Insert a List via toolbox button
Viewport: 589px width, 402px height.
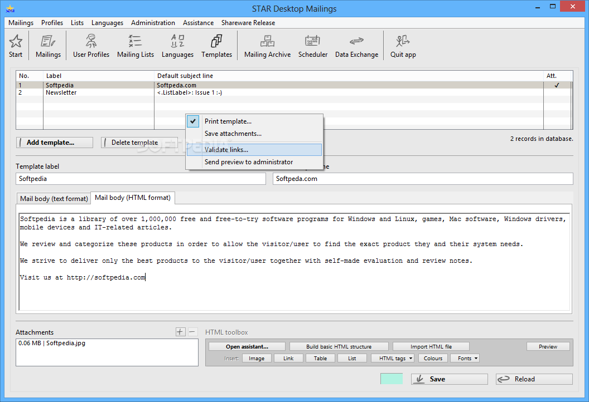[352, 358]
